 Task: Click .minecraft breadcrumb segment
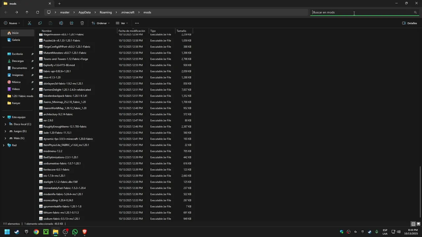[128, 12]
